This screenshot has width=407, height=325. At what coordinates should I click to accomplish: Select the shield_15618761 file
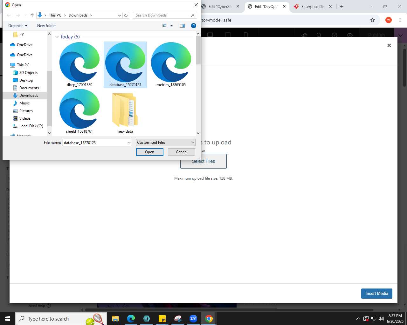click(79, 111)
